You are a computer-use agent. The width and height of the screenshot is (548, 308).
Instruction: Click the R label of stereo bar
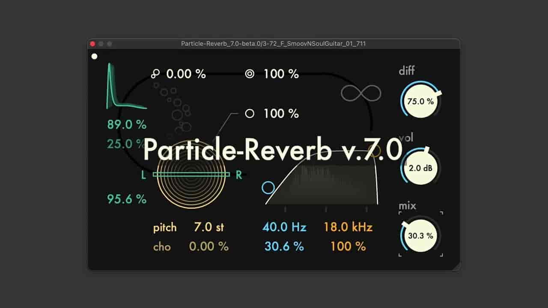tap(239, 175)
